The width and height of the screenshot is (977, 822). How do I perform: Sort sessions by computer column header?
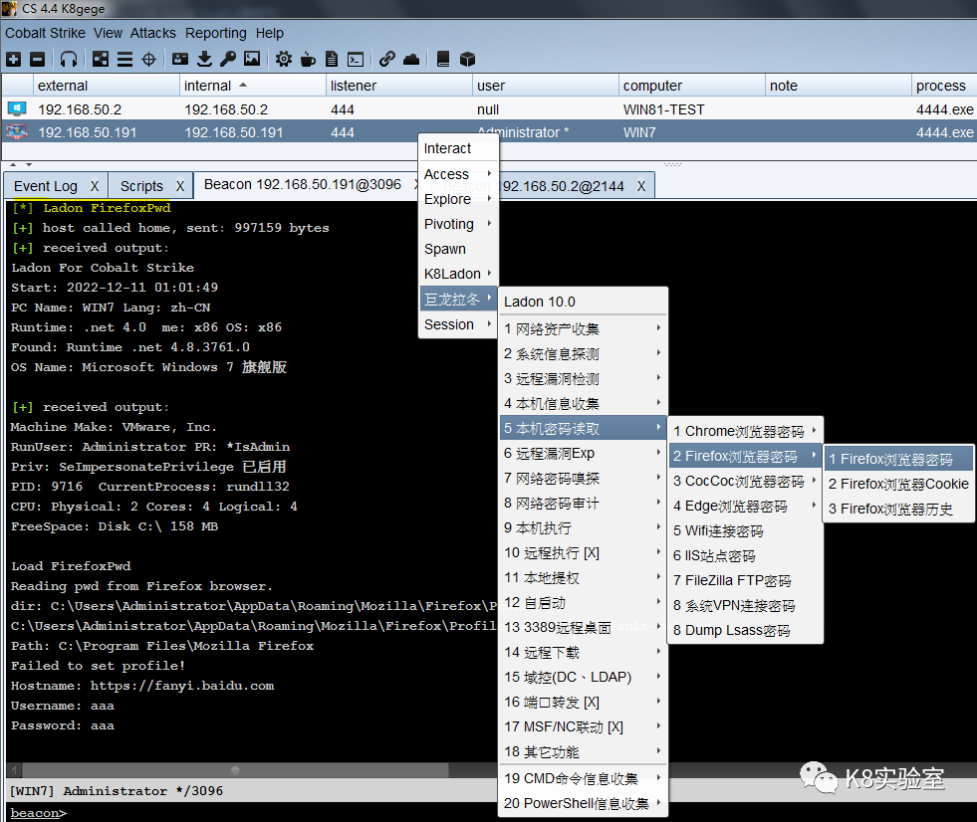point(691,86)
